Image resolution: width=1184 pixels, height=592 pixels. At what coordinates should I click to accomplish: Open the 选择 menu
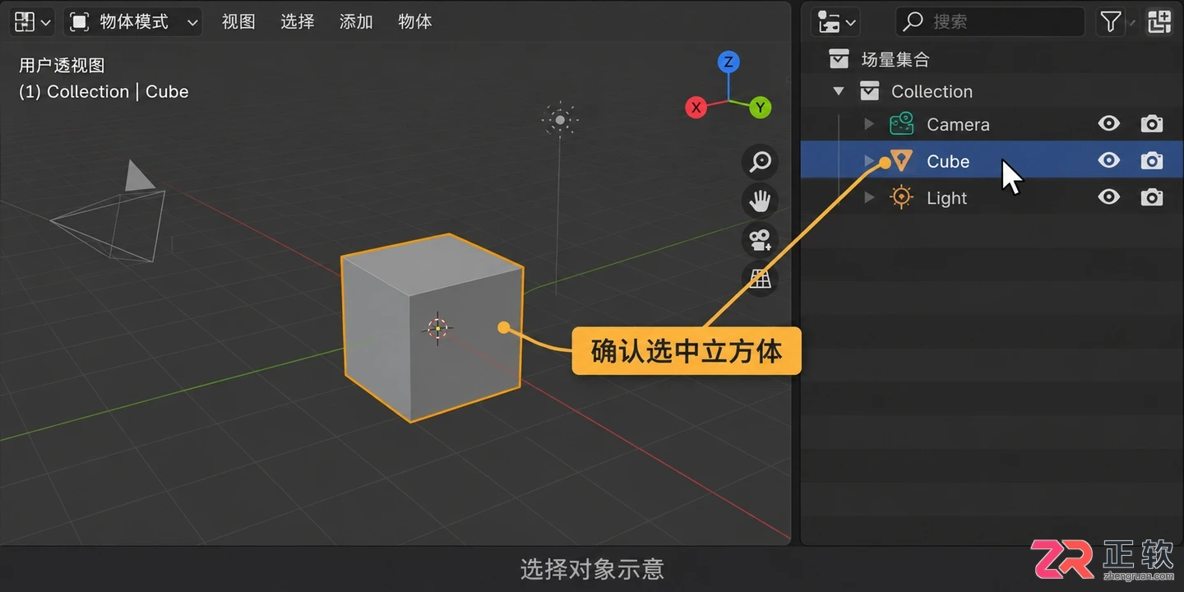coord(298,22)
